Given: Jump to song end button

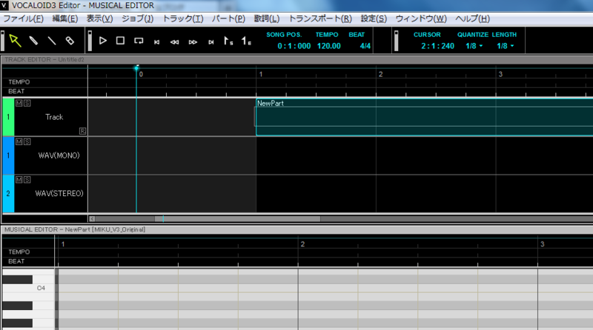Looking at the screenshot, I should [211, 42].
